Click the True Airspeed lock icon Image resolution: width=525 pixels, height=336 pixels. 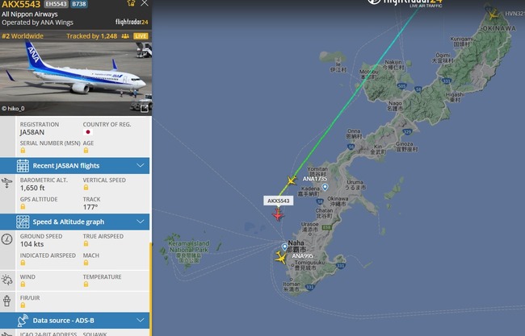pos(86,244)
